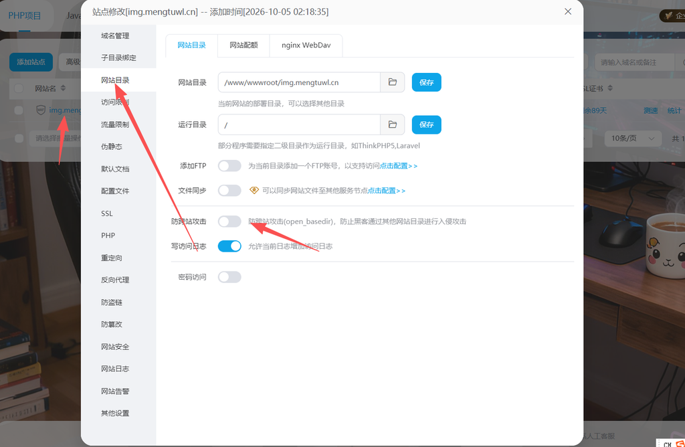Click the sort arrows next to 网站名
Image resolution: width=685 pixels, height=447 pixels.
click(x=63, y=88)
